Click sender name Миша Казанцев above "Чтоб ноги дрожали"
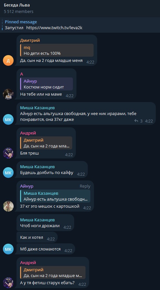Viewport: 160px width, 290px height. point(37,220)
